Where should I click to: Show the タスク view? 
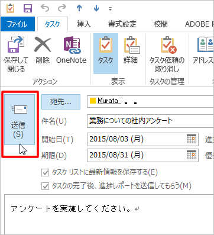pyautogui.click(x=106, y=53)
